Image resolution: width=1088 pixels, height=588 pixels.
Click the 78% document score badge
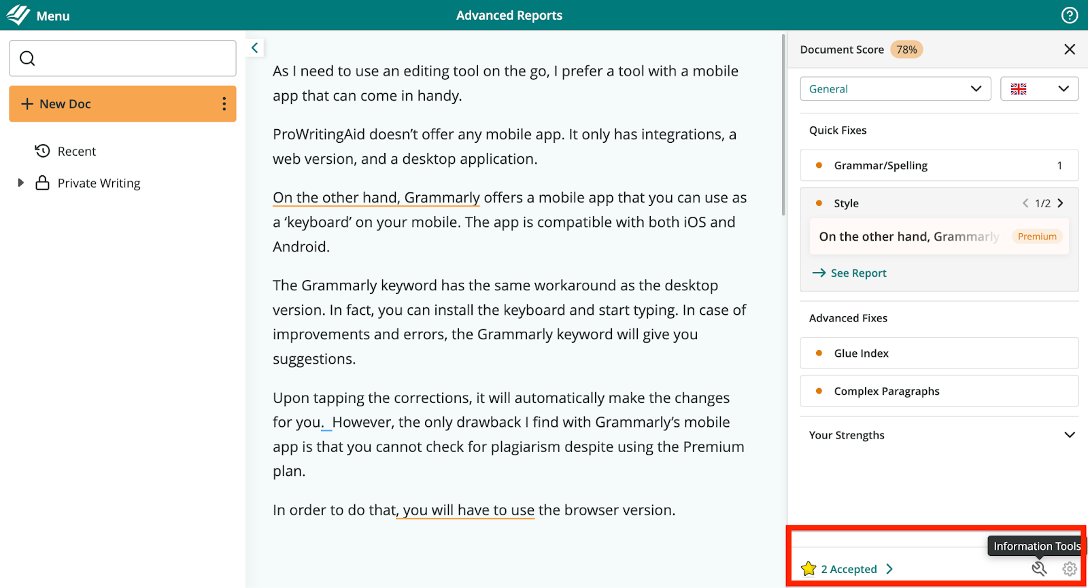point(906,50)
